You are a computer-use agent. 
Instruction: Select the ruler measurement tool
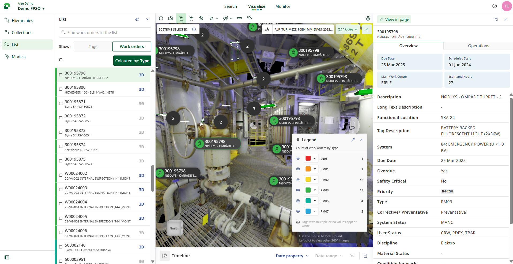(239, 18)
